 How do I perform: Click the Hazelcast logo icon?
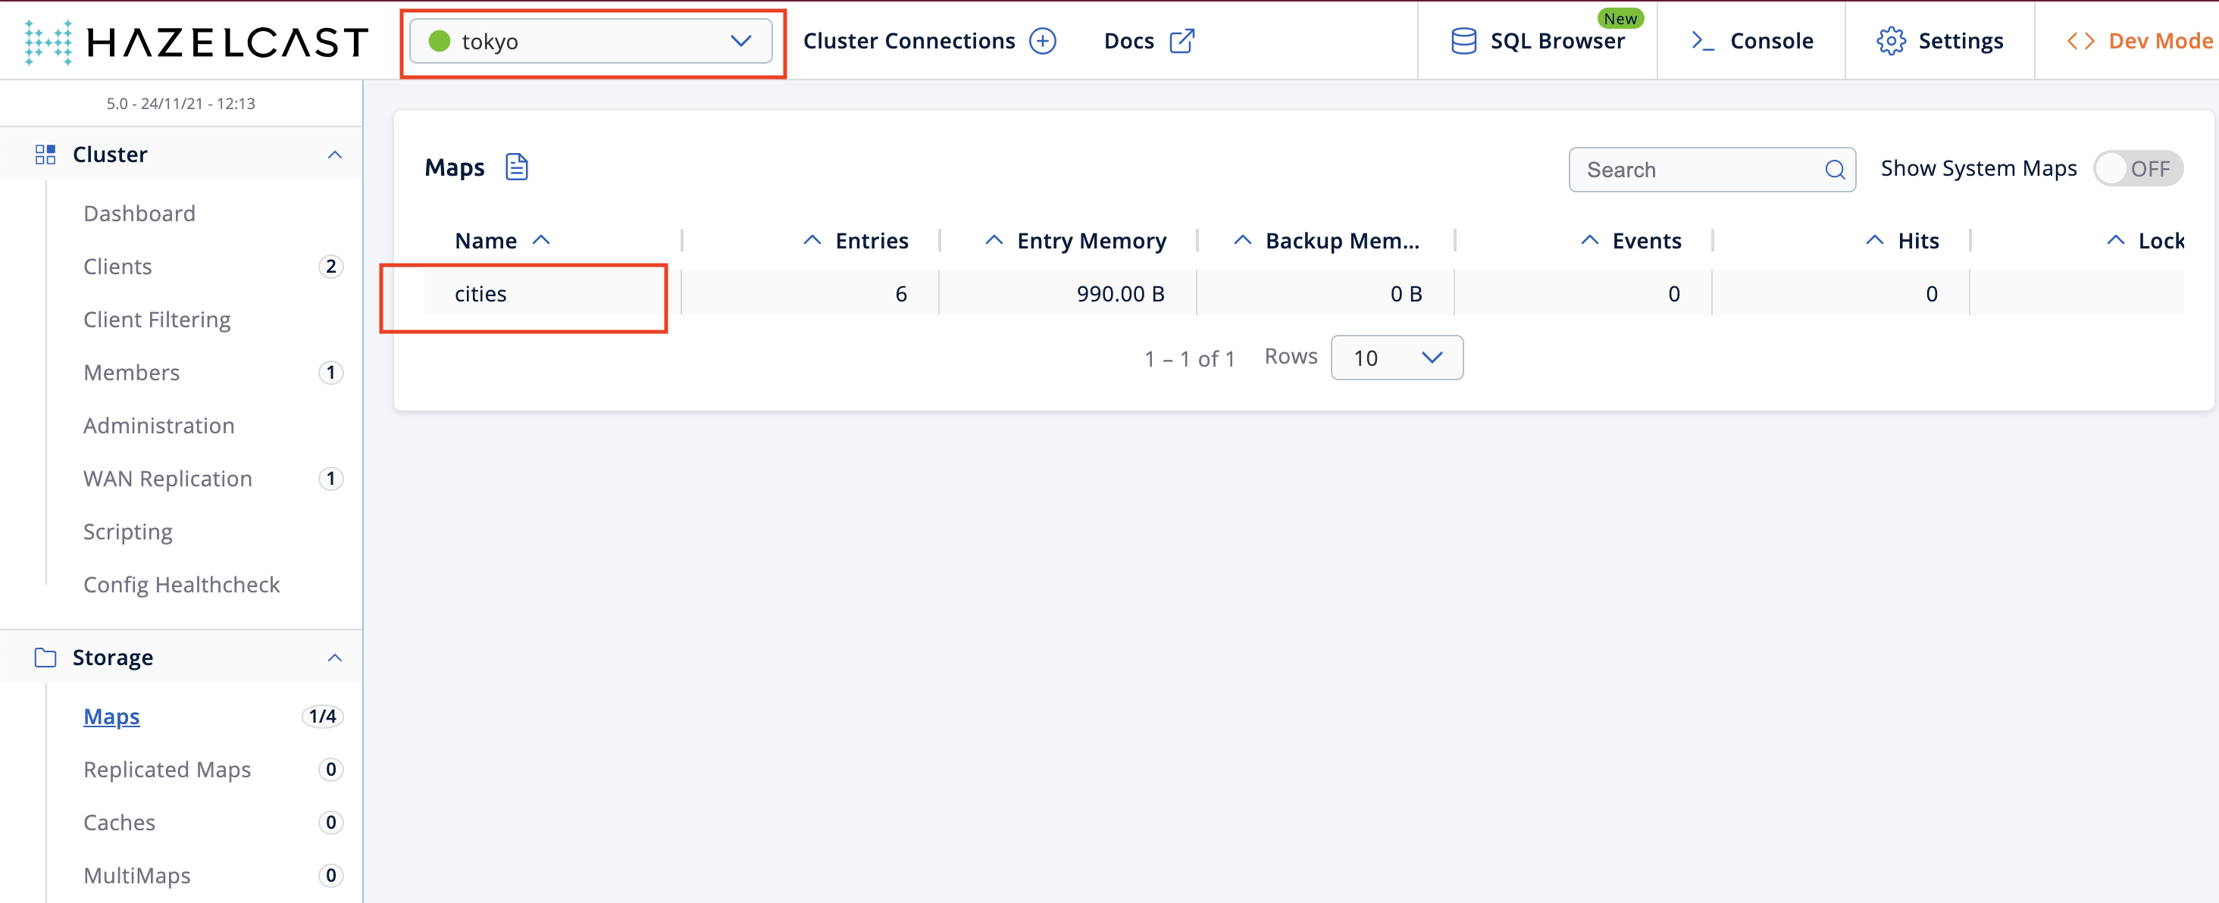pos(49,41)
